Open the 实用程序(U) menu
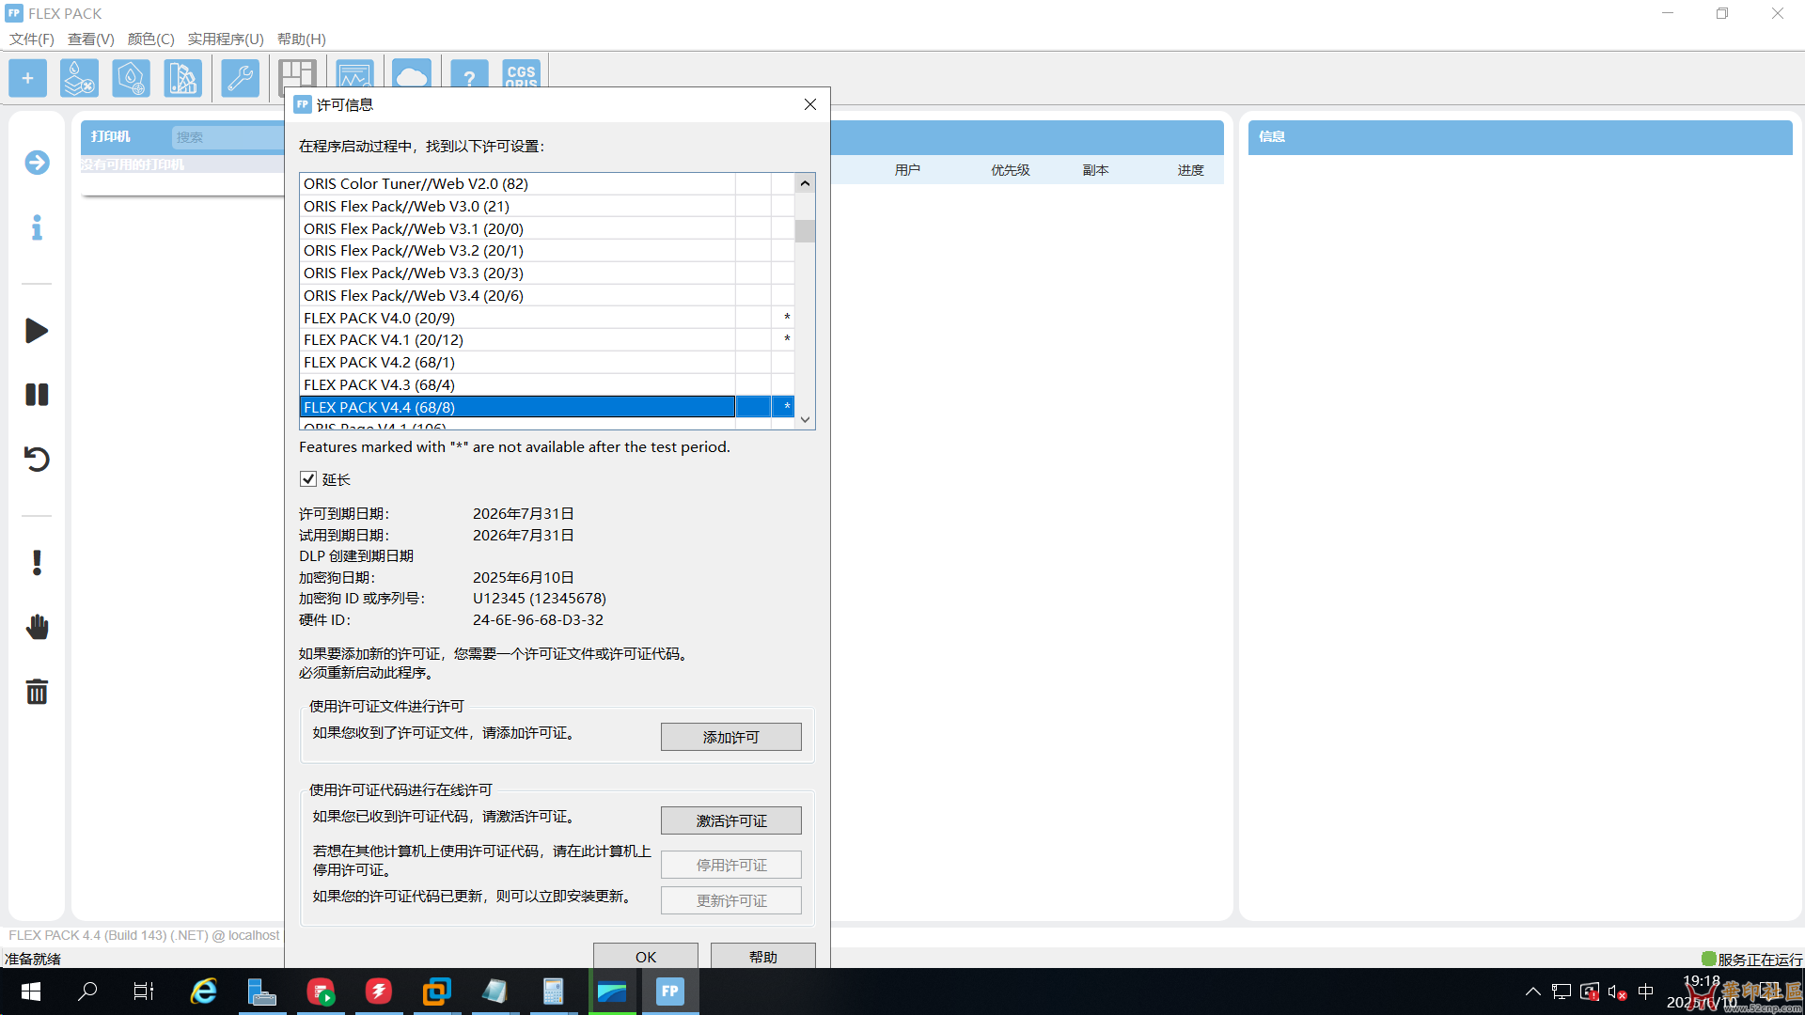1805x1015 pixels. click(226, 39)
